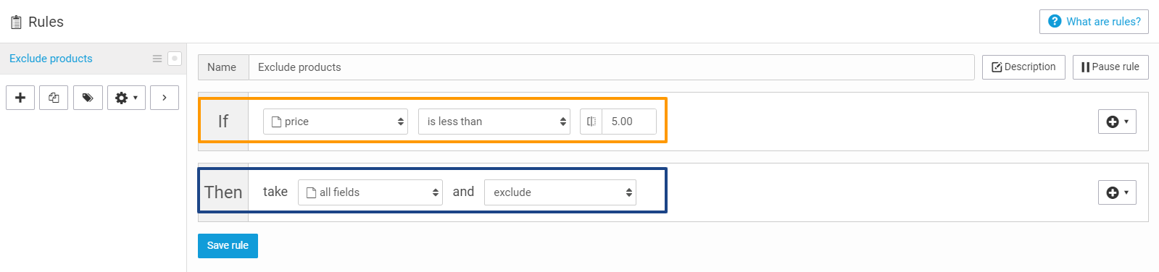1159x272 pixels.
Task: Pause rule using the Pause rule button
Action: (x=1110, y=67)
